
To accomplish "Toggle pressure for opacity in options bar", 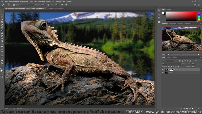I will [48, 5].
